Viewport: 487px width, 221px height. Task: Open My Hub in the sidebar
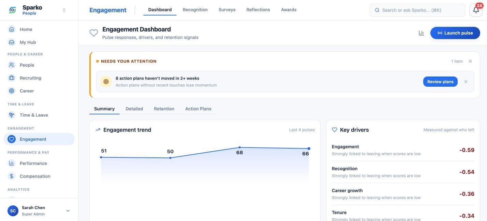[39, 42]
